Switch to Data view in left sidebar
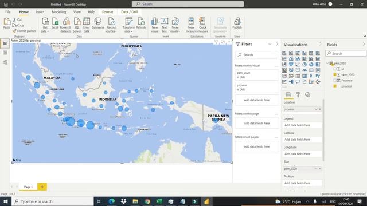Screen dimensions: 367x206 [x=5, y=53]
